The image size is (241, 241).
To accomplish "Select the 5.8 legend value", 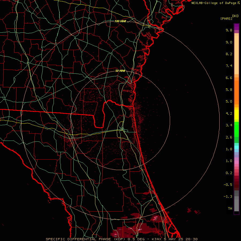I will pyautogui.click(x=229, y=90).
